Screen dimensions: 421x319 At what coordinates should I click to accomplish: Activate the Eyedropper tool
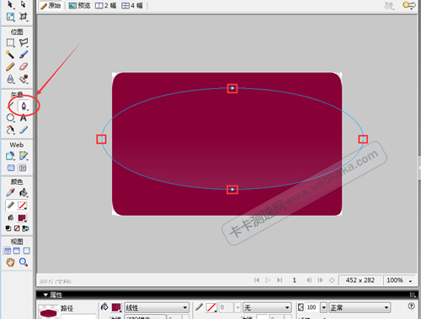tap(10, 192)
